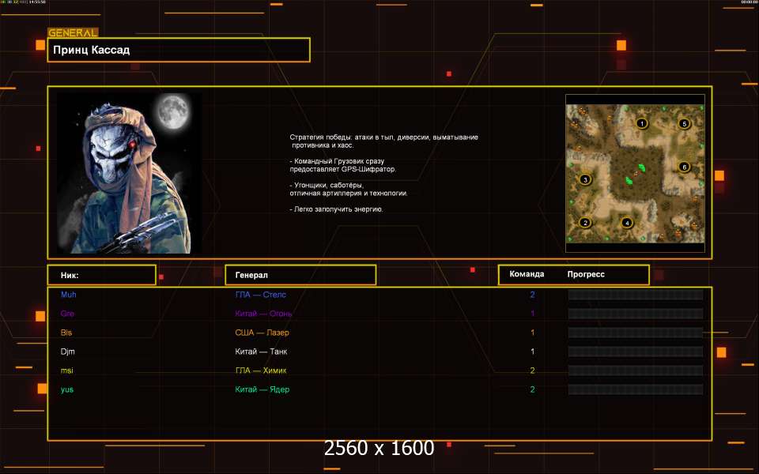The height and width of the screenshot is (474, 759).
Task: Click США — Лазер general entry
Action: click(x=262, y=333)
